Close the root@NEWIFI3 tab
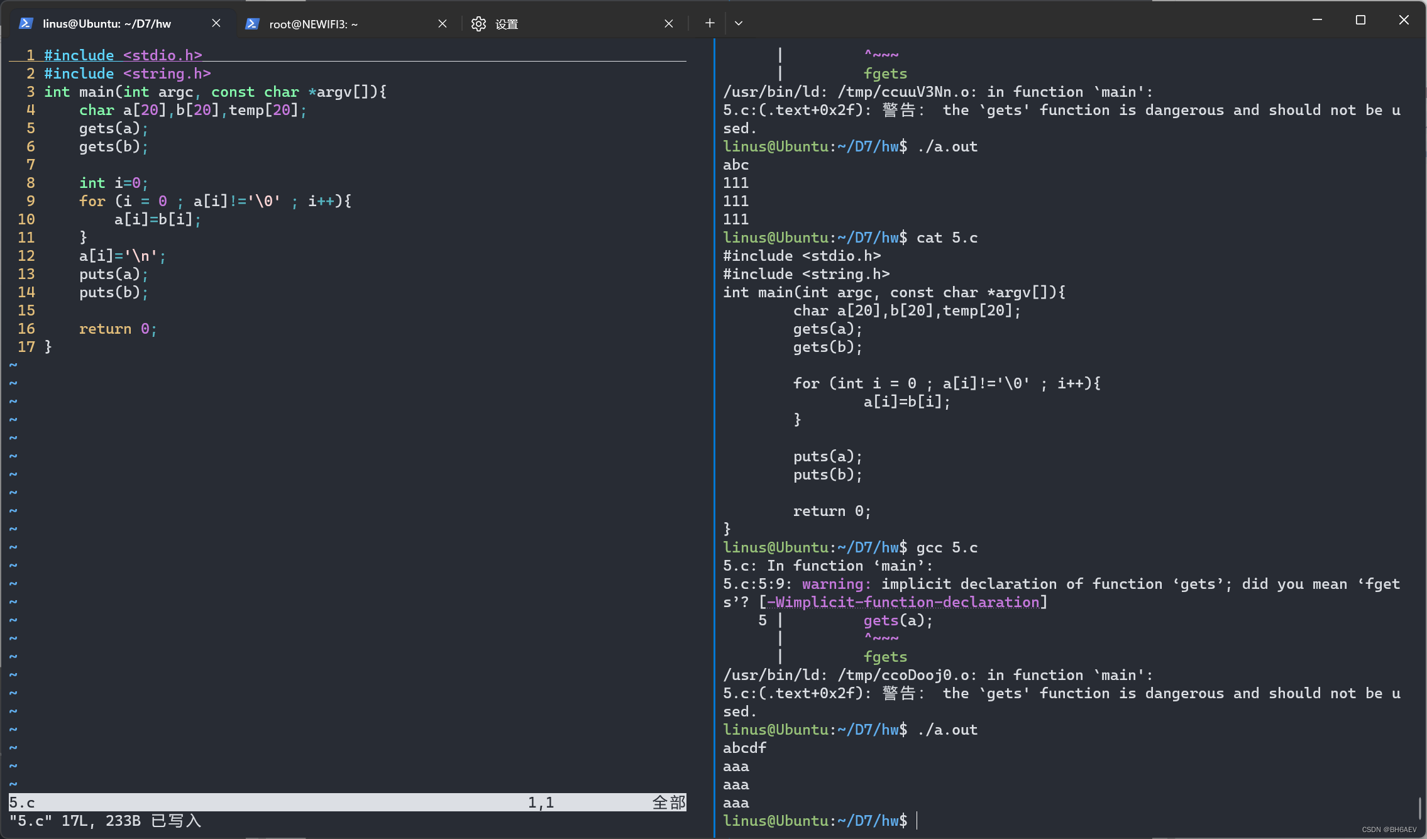 [443, 23]
